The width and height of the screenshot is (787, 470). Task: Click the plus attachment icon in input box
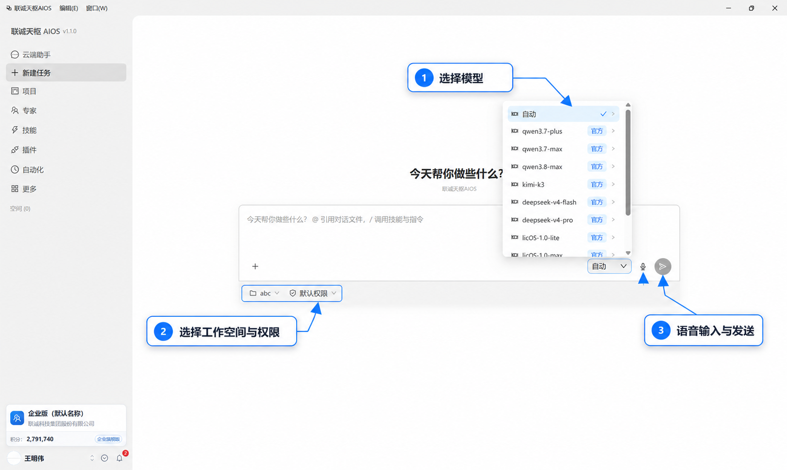point(255,266)
